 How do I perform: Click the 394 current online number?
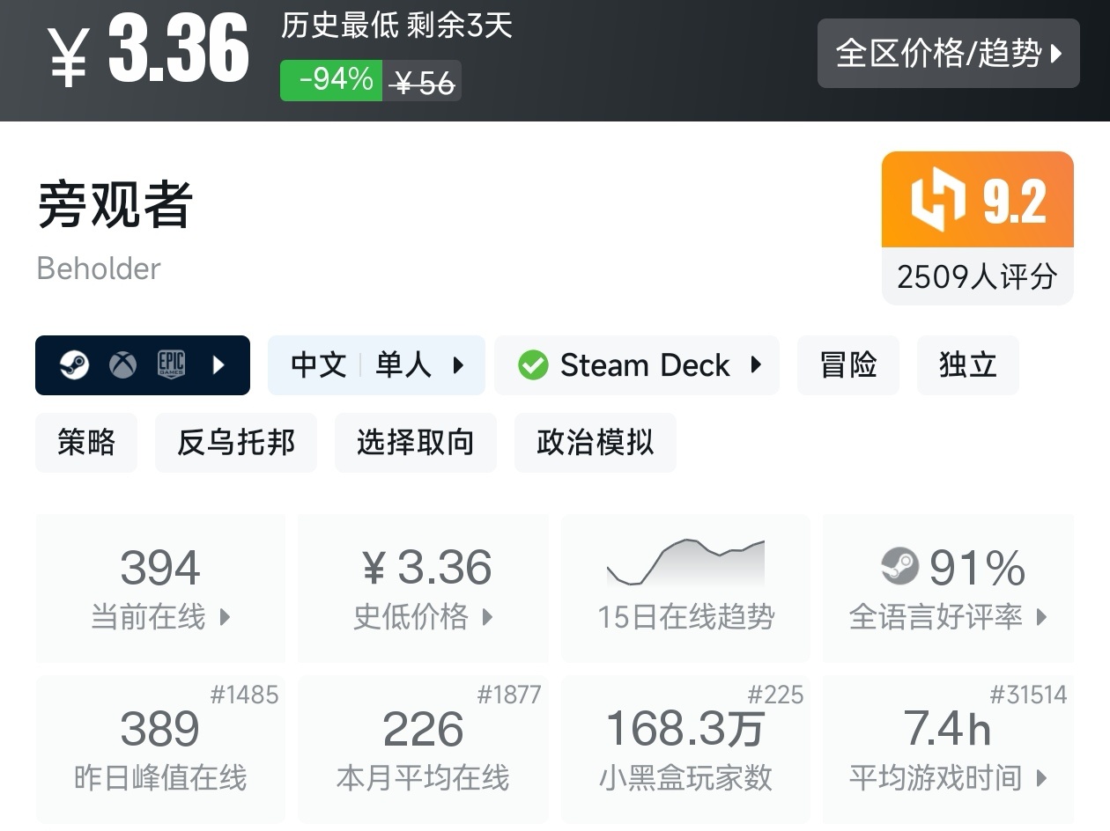(x=160, y=568)
